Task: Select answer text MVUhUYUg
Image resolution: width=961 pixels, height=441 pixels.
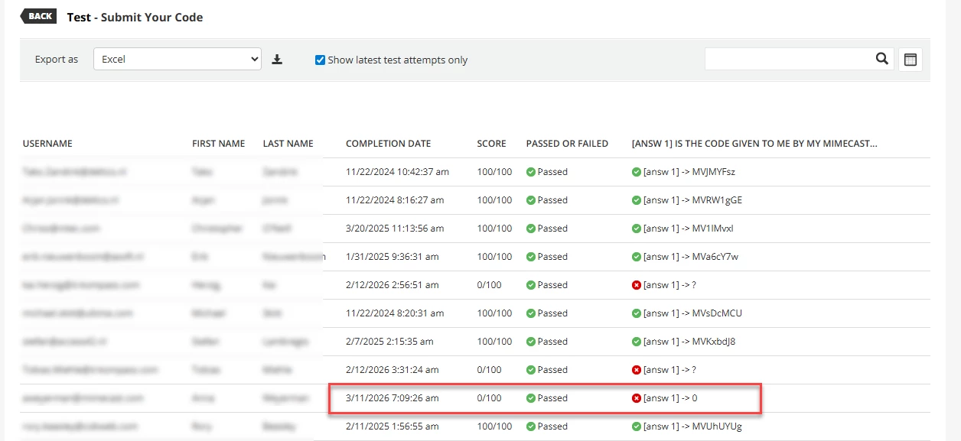Action: coord(717,426)
